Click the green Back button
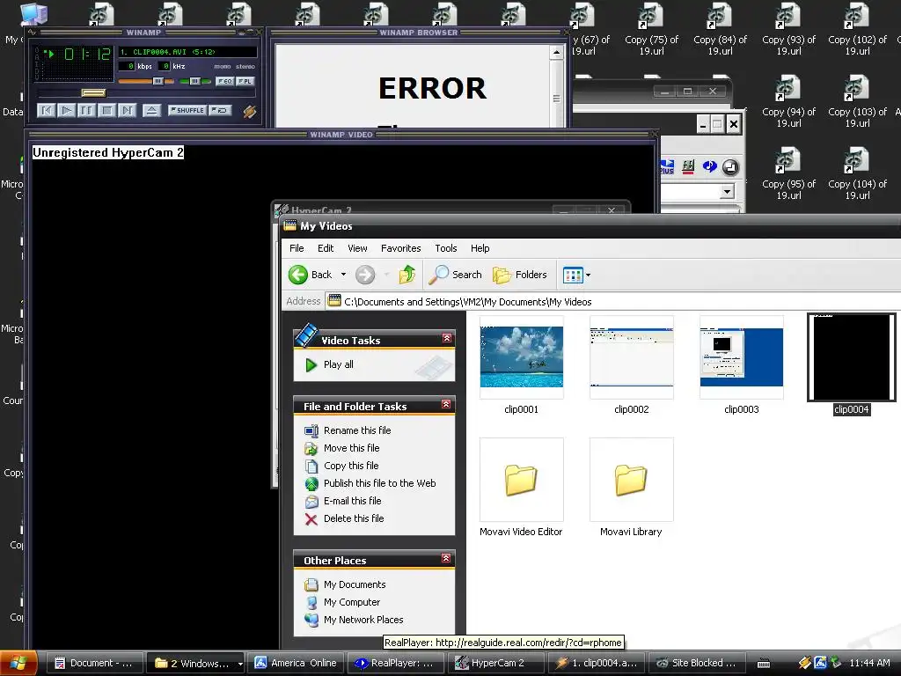The height and width of the screenshot is (676, 901). (311, 275)
